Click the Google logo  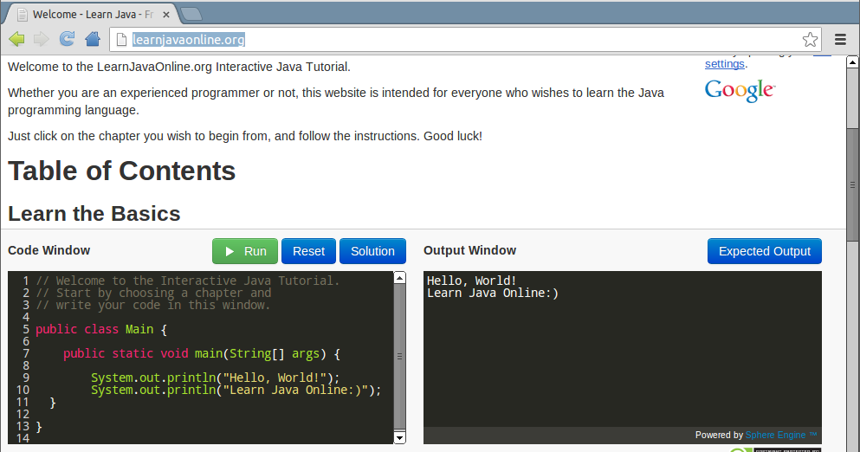[x=740, y=91]
